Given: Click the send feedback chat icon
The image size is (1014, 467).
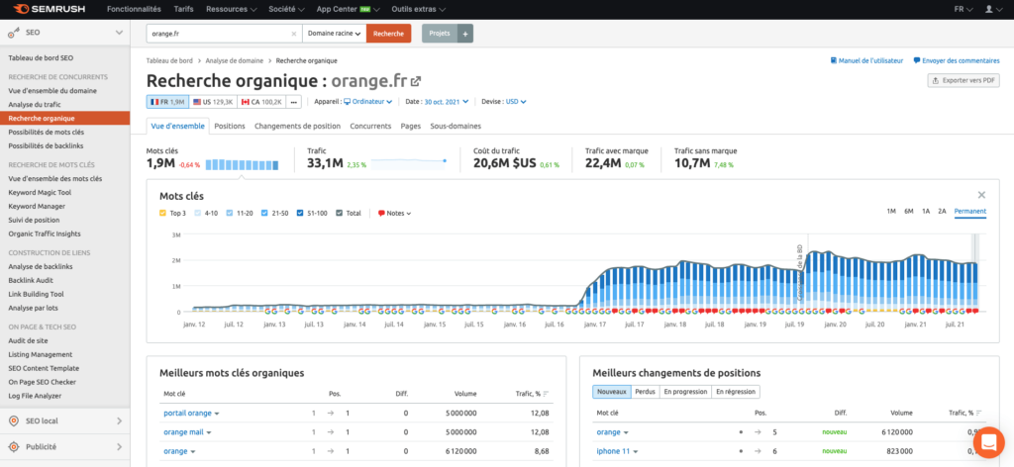Looking at the screenshot, I should pos(917,60).
